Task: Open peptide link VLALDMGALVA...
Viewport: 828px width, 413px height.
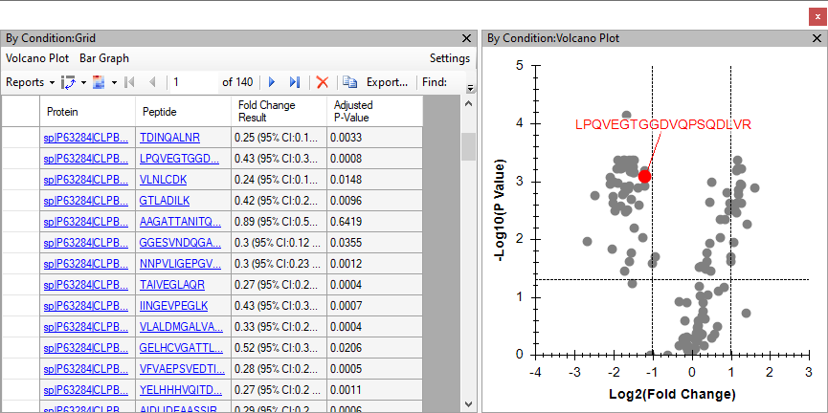Action: pyautogui.click(x=181, y=327)
